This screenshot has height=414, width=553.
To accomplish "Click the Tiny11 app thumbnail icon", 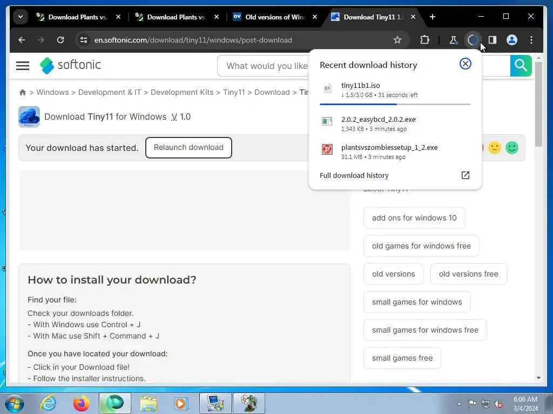I will pos(29,117).
